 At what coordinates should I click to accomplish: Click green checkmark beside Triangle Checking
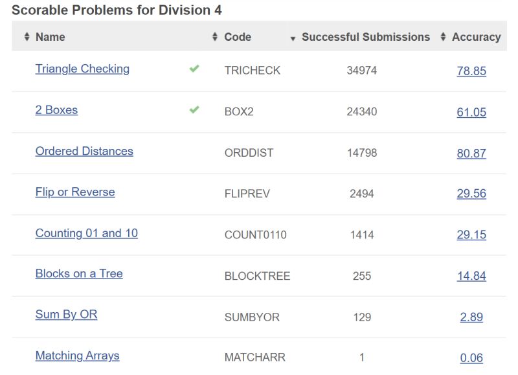click(194, 69)
